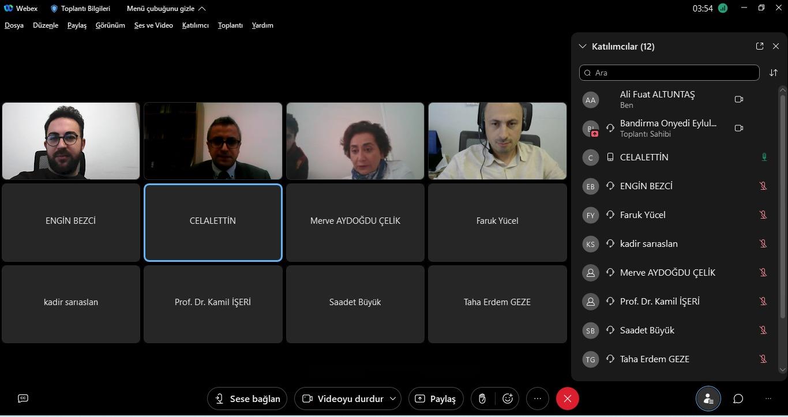Open the Ses ve Video menu
Screen dimensions: 788x417
point(153,25)
